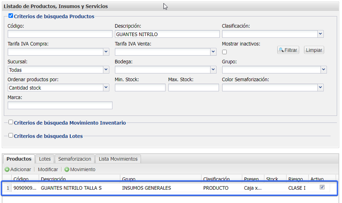
Task: Open the Ordenar productos por dropdown
Action: coord(106,87)
